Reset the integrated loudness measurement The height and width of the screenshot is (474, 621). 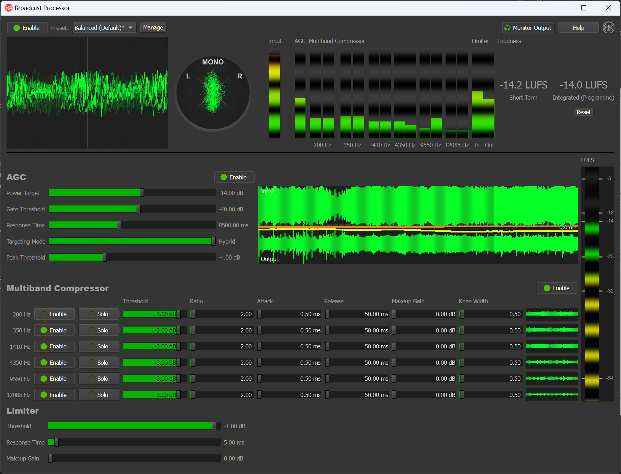point(584,112)
